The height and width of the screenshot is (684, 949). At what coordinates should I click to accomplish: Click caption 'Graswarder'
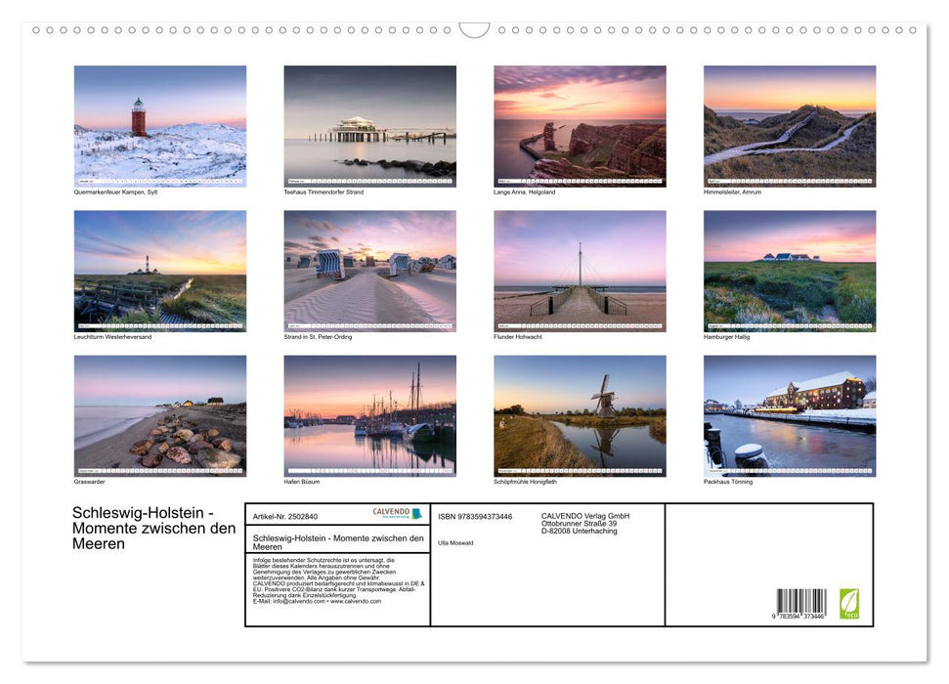[x=90, y=482]
